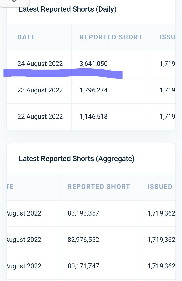Screen dimensions: 182x281
Task: Click the 22 August 2022 date cell
Action: coord(40,117)
